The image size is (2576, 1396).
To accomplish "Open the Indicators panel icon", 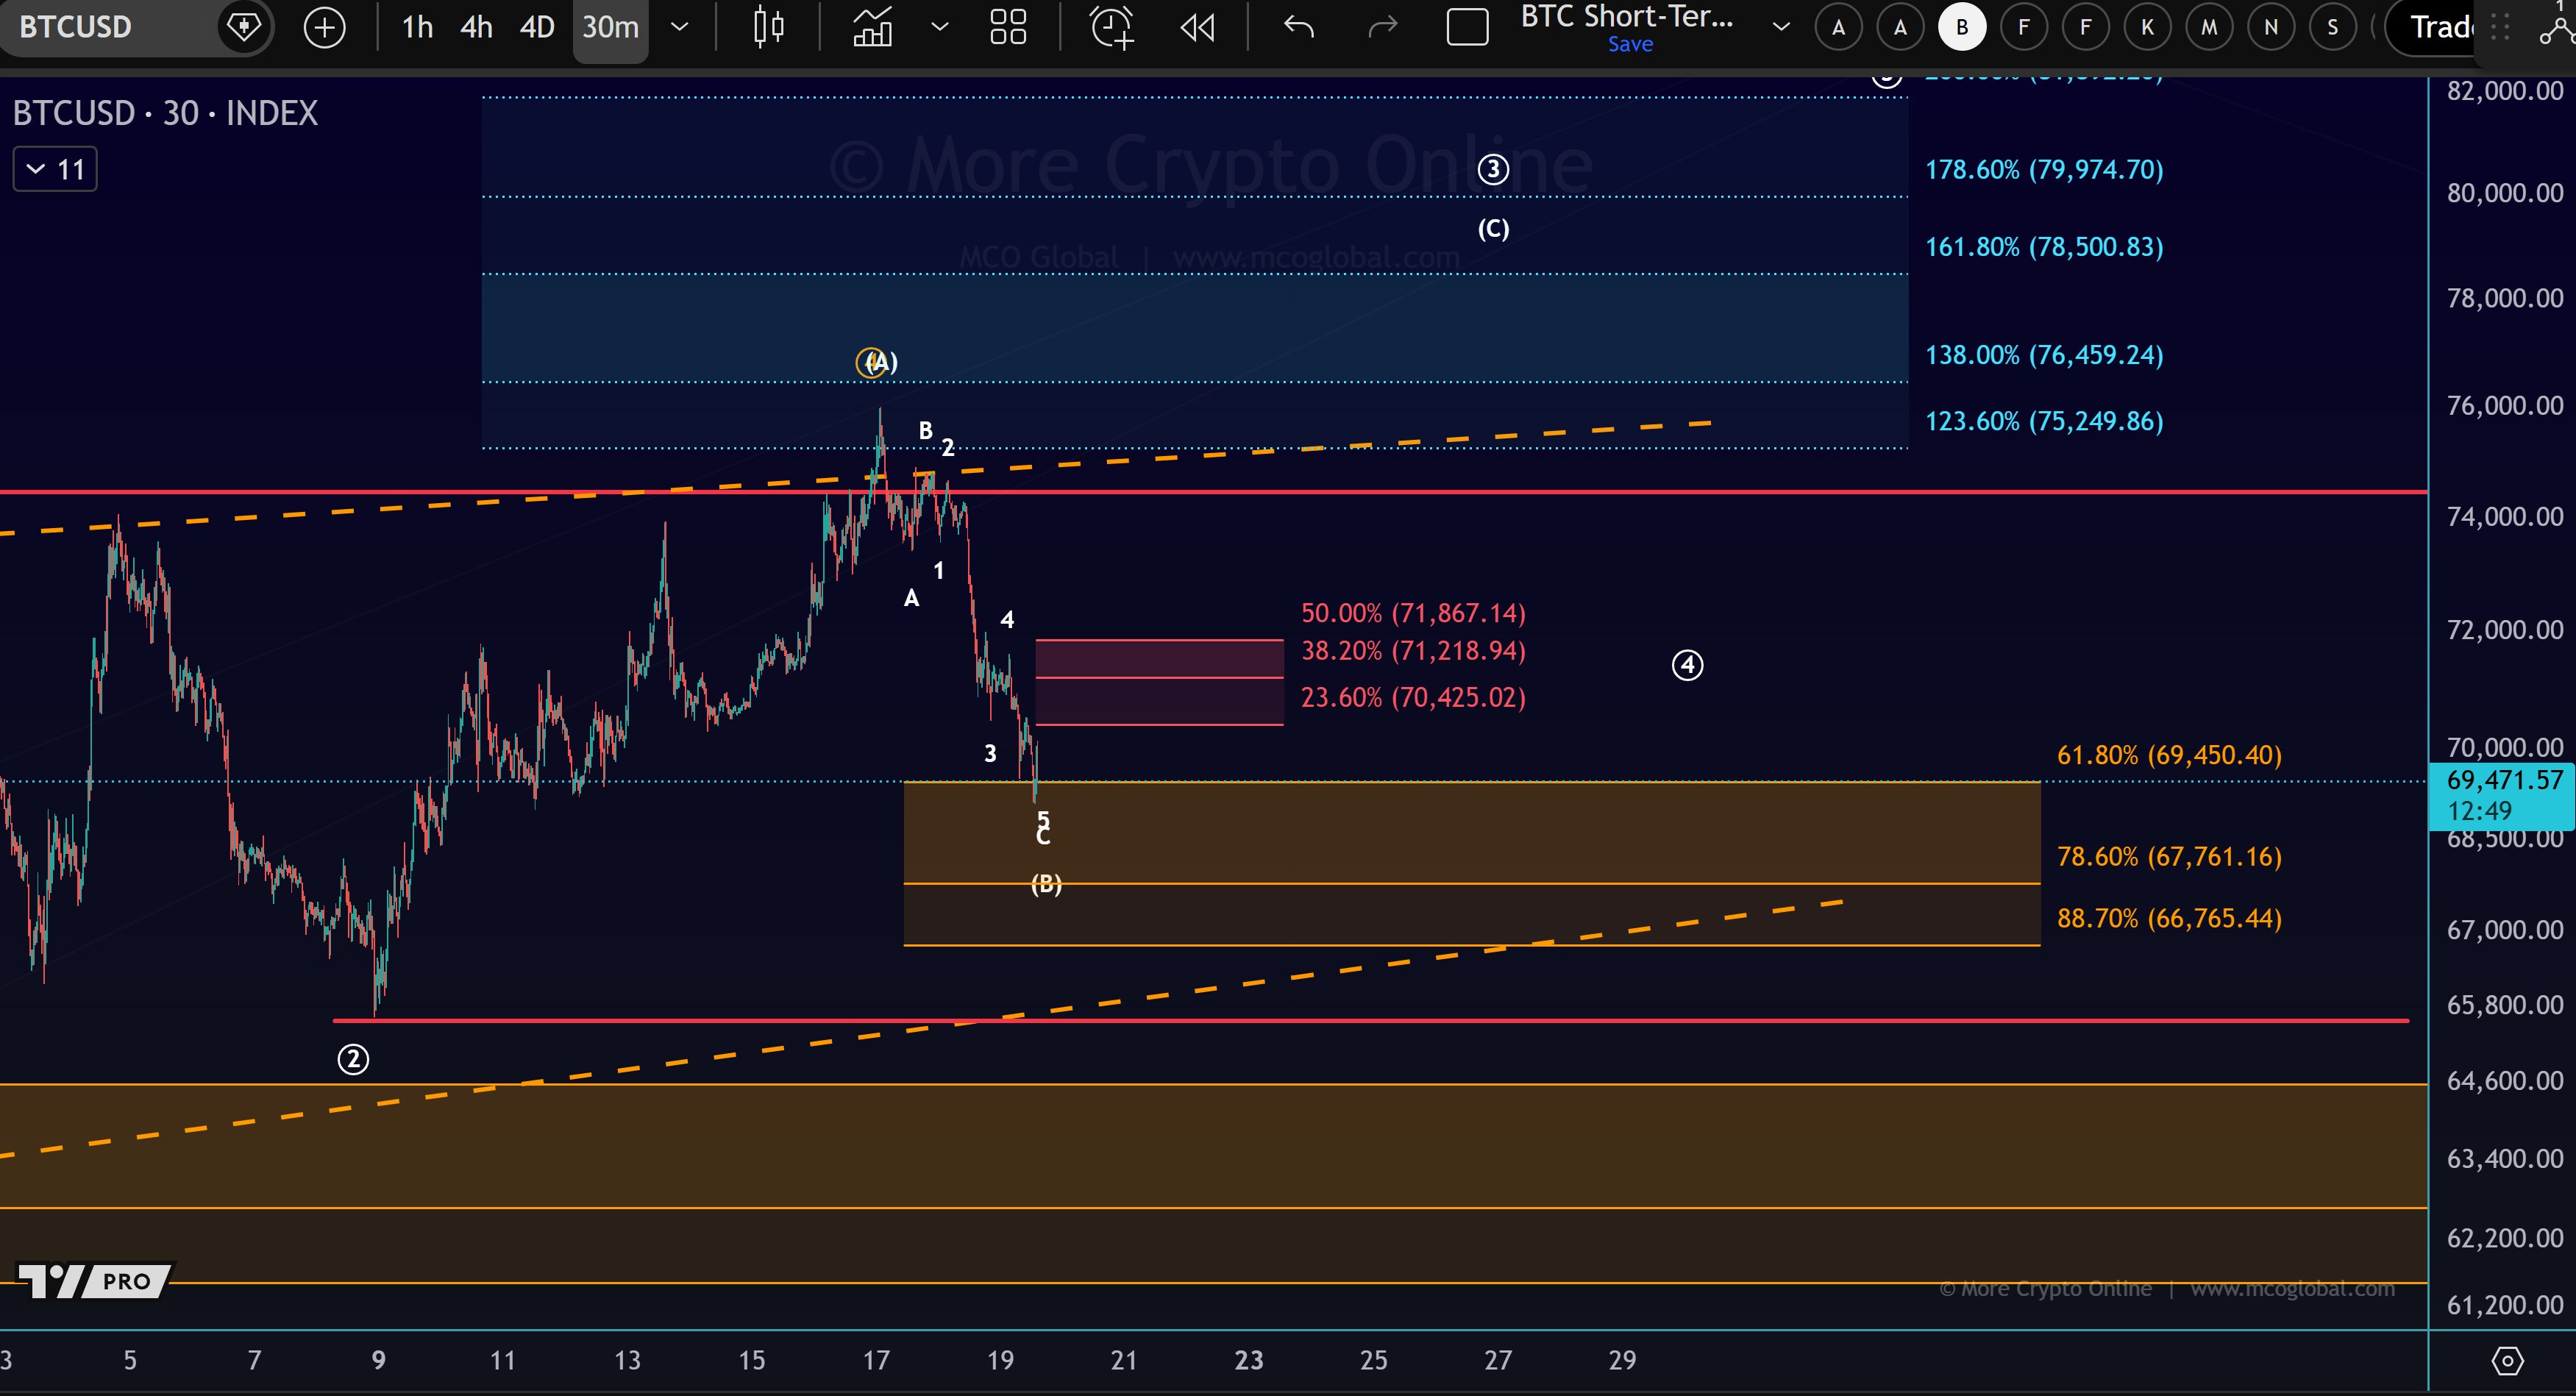I will point(873,27).
